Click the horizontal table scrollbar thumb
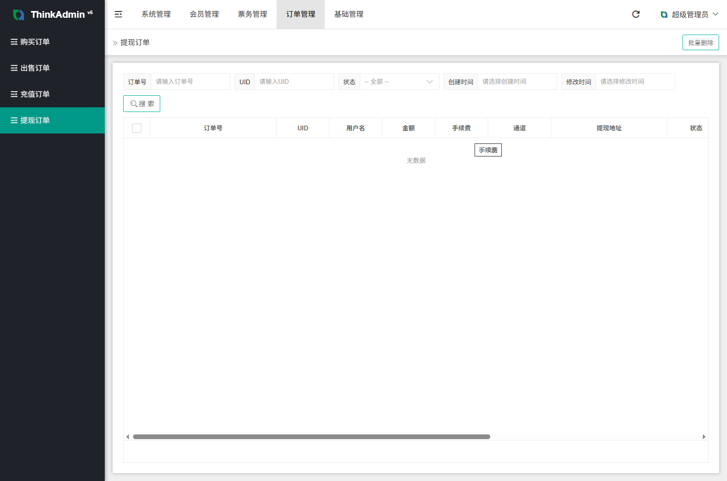727x481 pixels. (x=312, y=437)
